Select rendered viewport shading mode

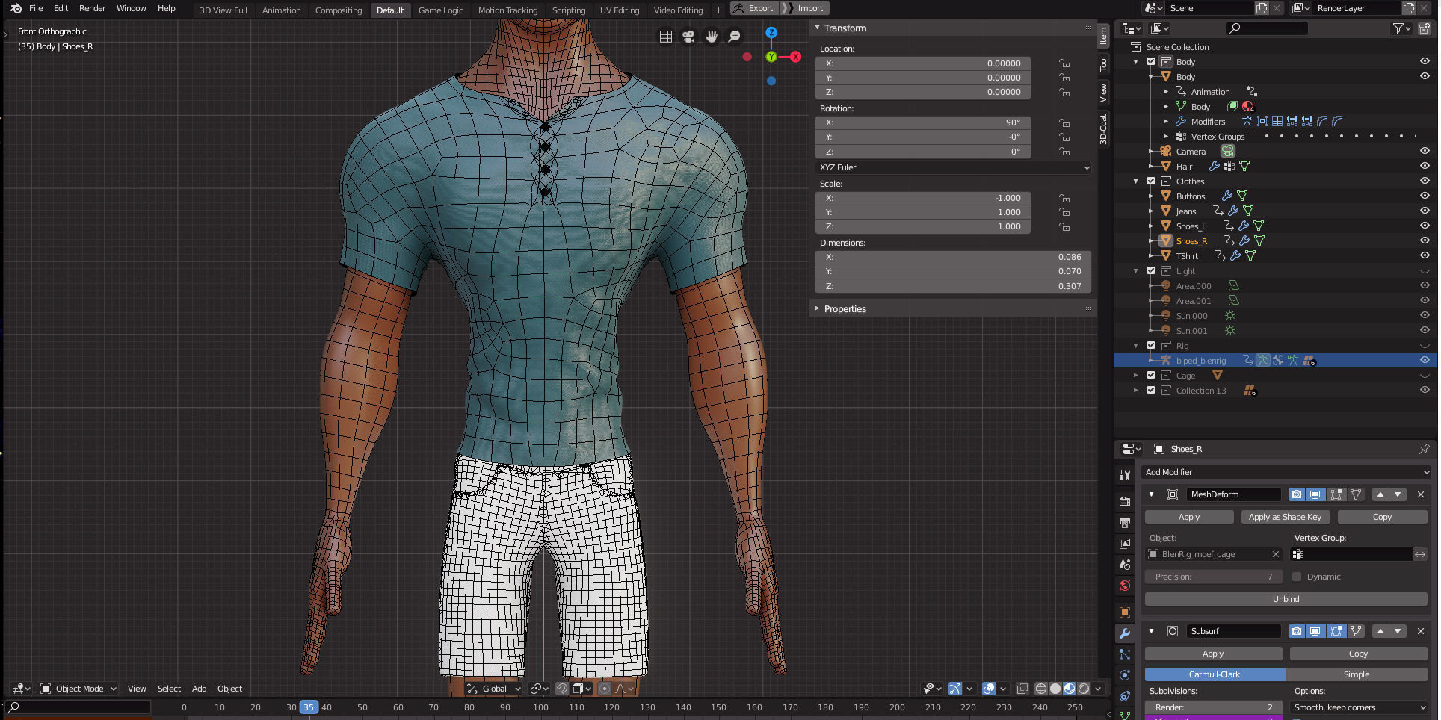pyautogui.click(x=1084, y=689)
